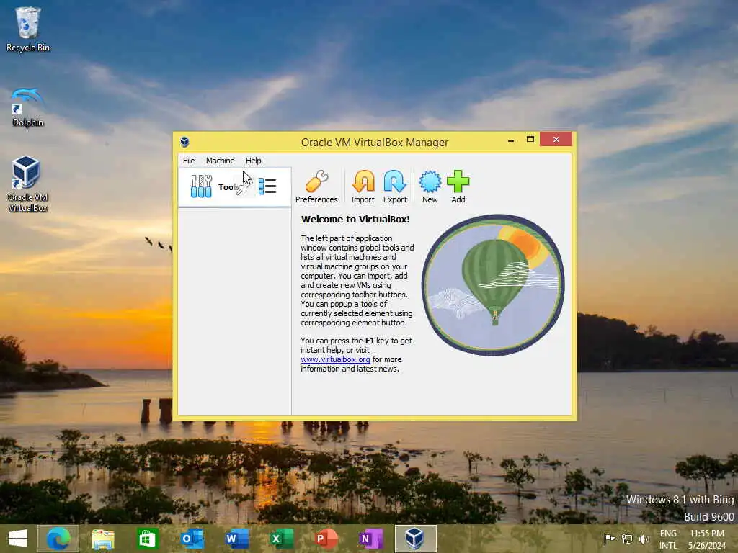Maximize the VirtualBox Manager window
The image size is (738, 553).
point(530,140)
